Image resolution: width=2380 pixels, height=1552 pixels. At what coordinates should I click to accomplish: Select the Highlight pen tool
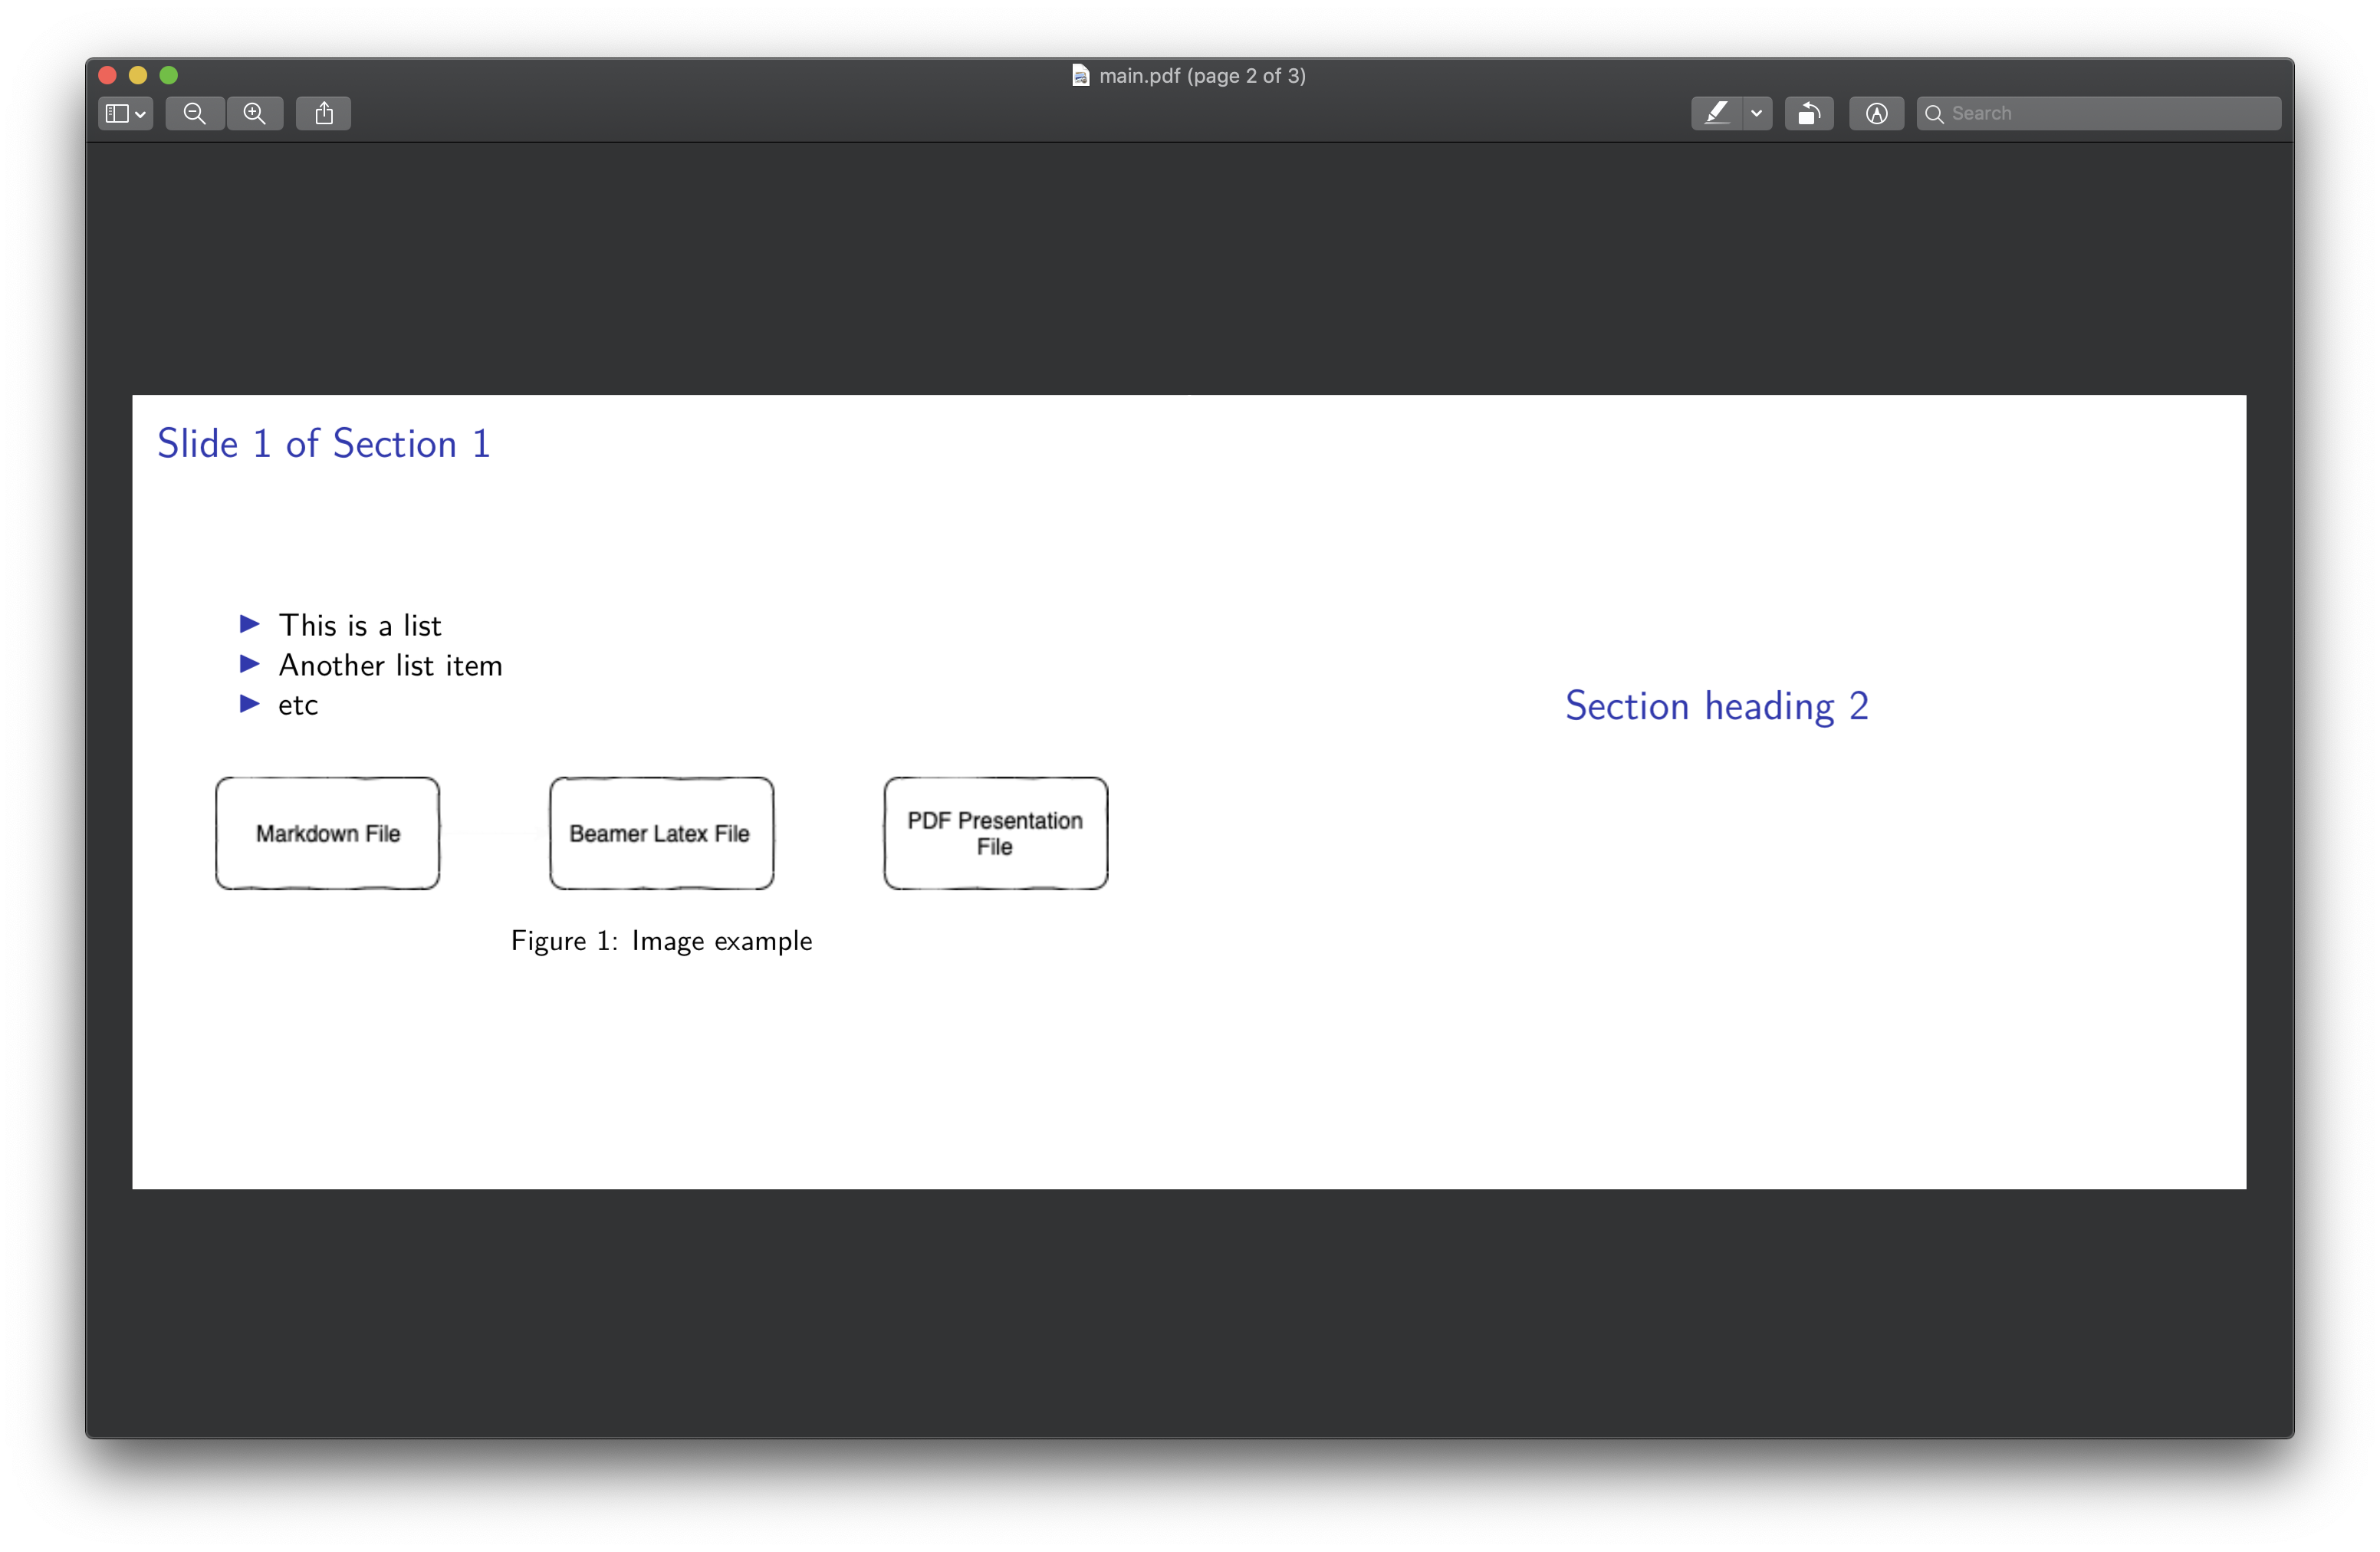point(1716,114)
